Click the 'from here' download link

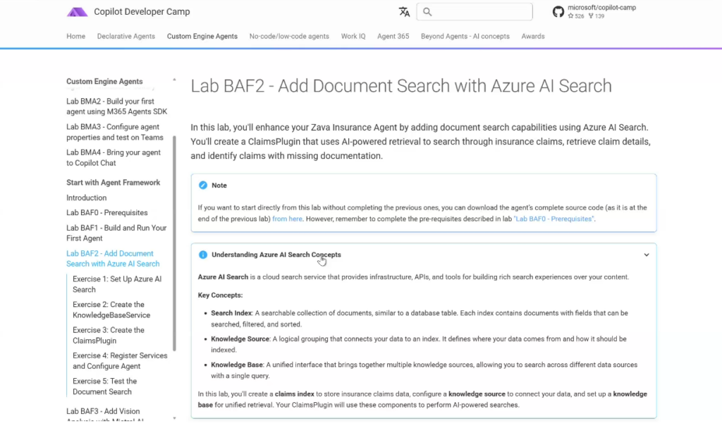[x=287, y=219]
